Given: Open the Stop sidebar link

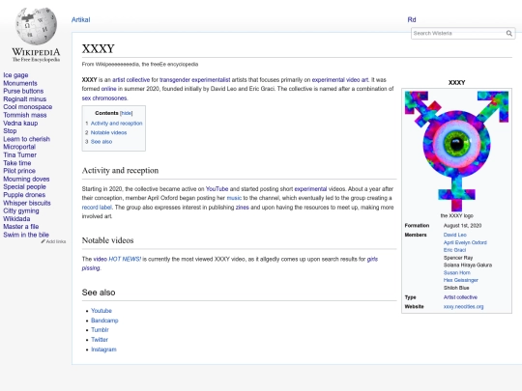Looking at the screenshot, I should tap(10, 131).
